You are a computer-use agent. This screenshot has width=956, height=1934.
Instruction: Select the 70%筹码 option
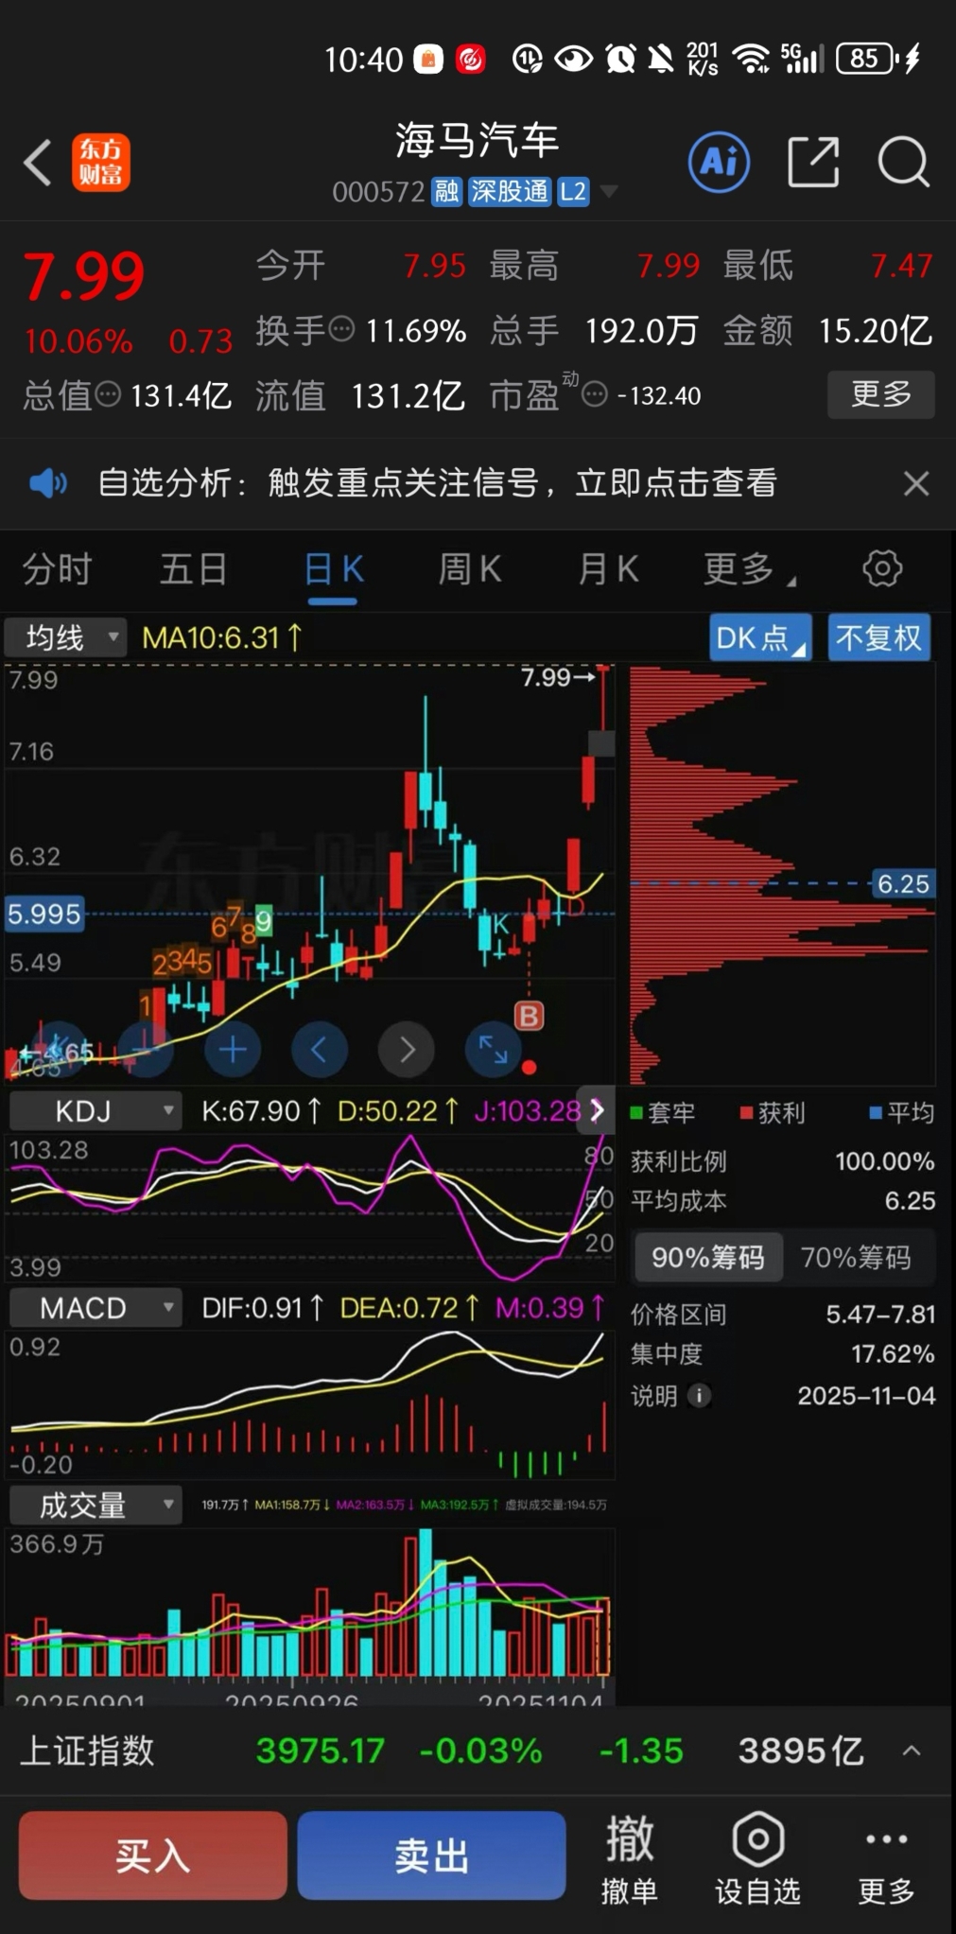click(857, 1257)
